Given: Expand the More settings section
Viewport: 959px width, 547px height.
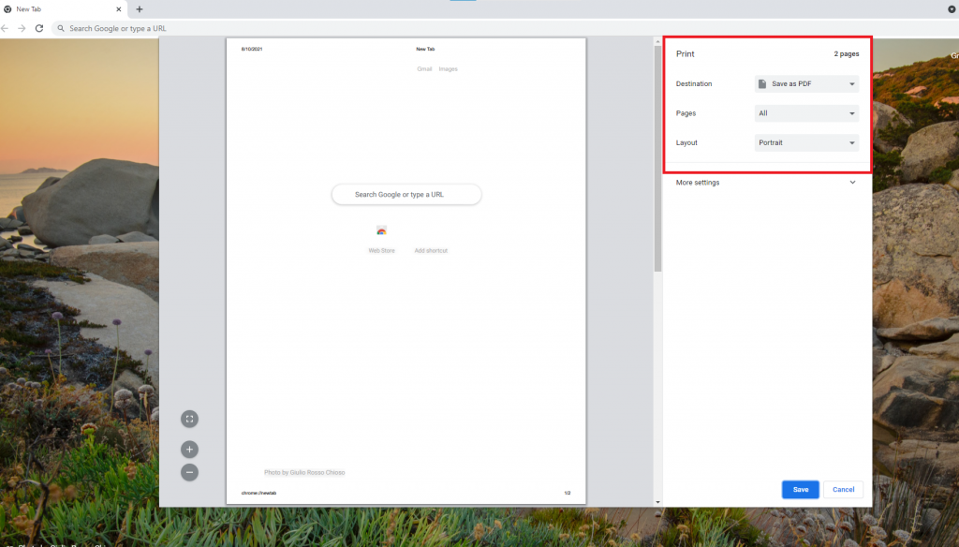Looking at the screenshot, I should tap(766, 183).
